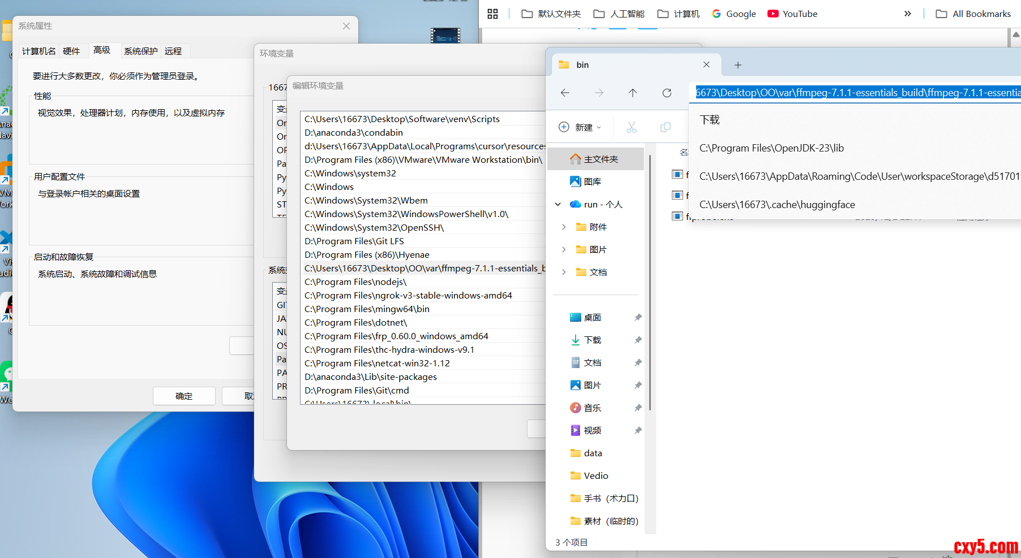Viewport: 1021px width, 558px height.
Task: Click the Back arrow in File Explorer
Action: (565, 93)
